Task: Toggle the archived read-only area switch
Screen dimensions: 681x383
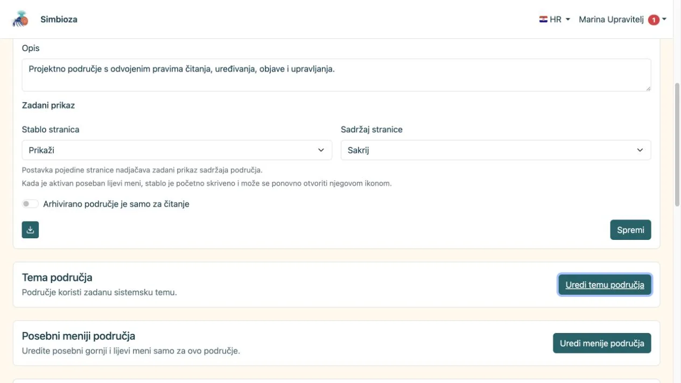Action: [30, 204]
